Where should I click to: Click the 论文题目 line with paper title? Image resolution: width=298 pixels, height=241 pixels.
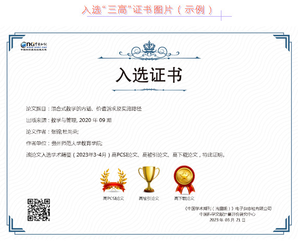tap(84, 109)
